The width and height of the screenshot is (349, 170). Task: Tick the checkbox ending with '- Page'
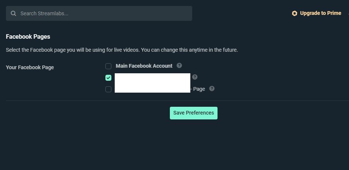coord(108,89)
